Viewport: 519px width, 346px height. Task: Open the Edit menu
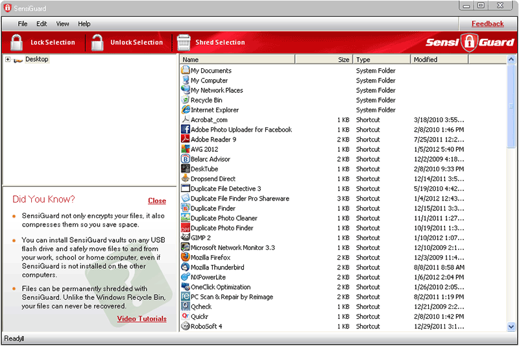(x=42, y=24)
